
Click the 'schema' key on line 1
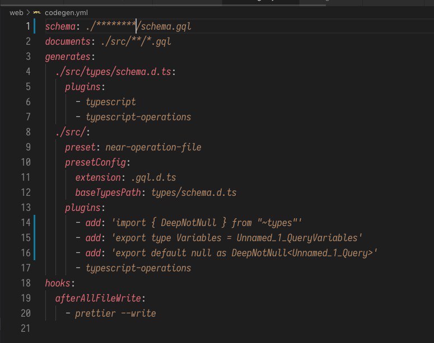[60, 26]
